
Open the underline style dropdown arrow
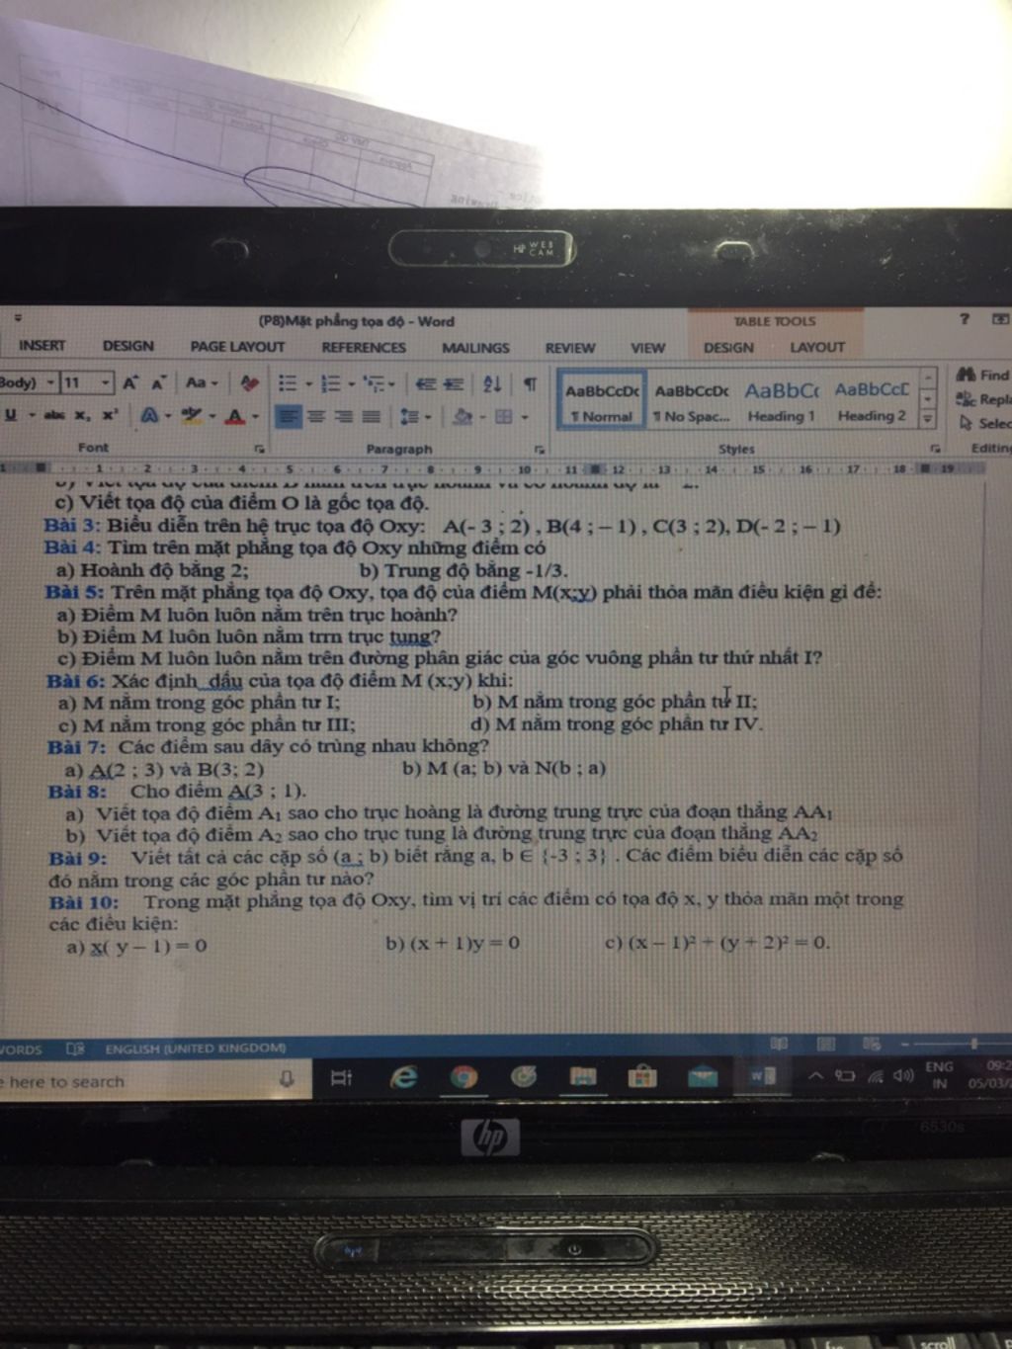(x=32, y=415)
